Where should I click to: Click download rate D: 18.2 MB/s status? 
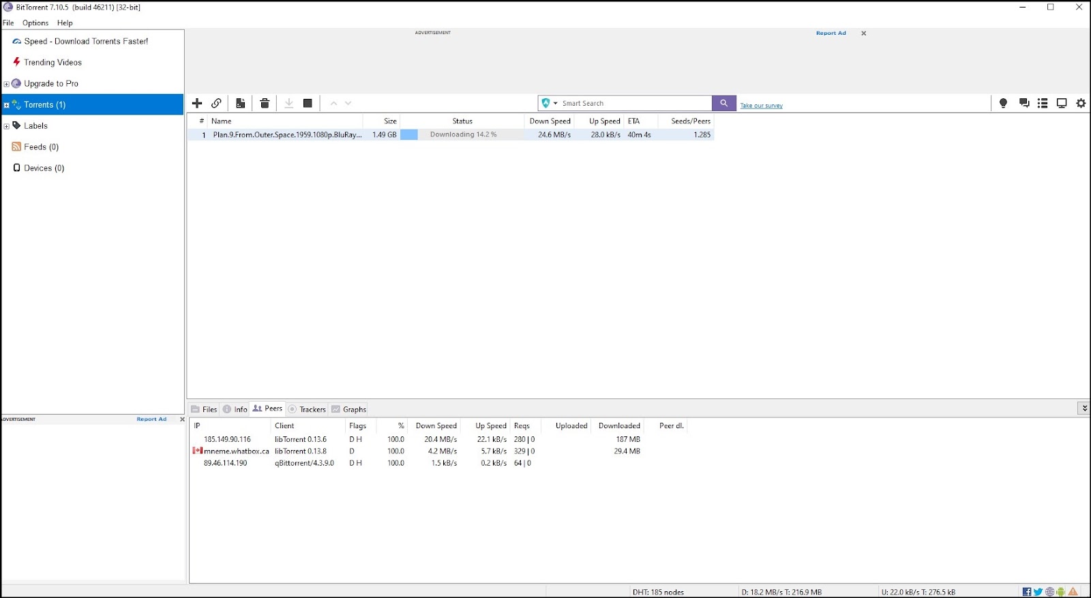781,592
